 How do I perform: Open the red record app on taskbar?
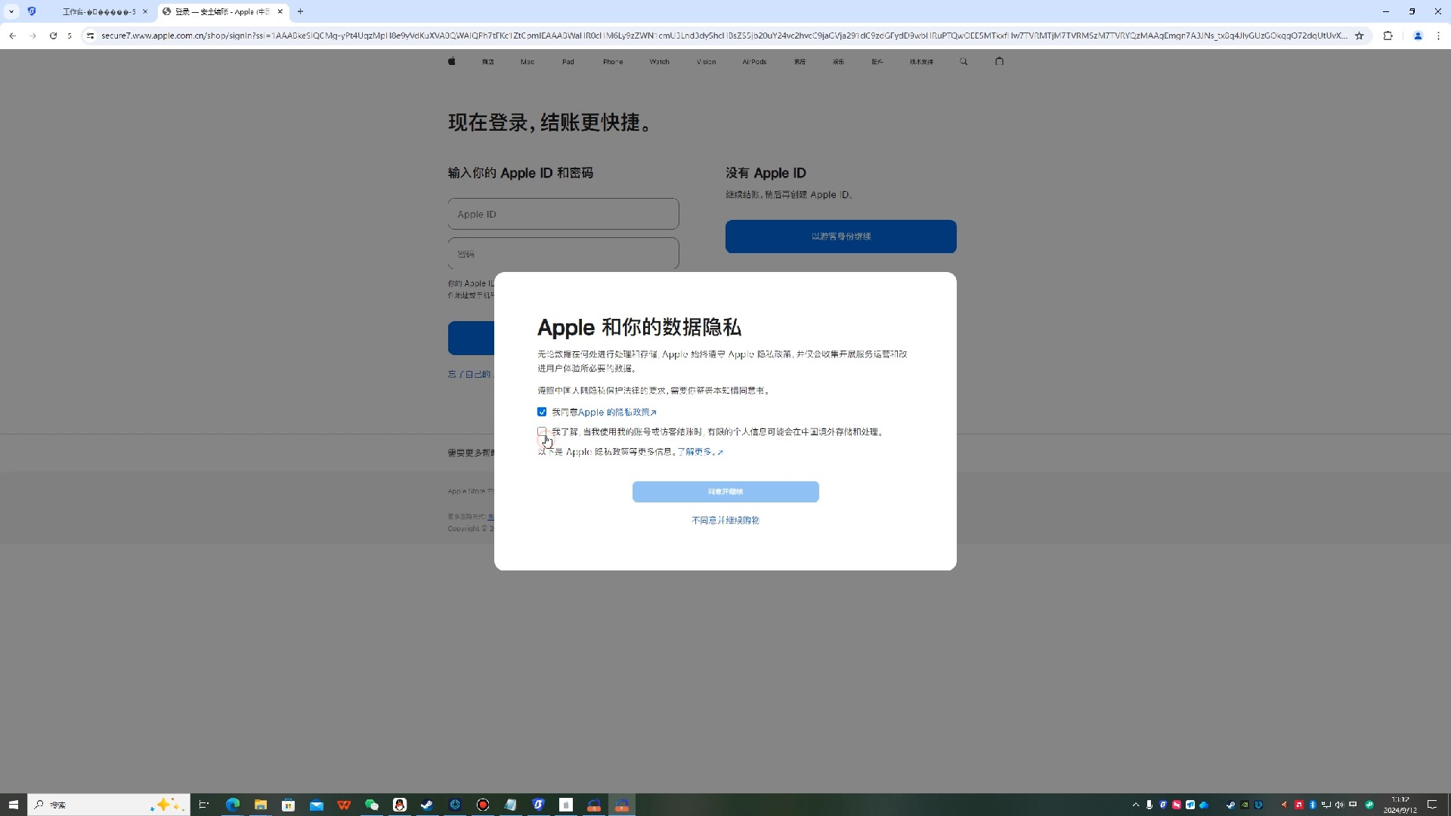483,805
